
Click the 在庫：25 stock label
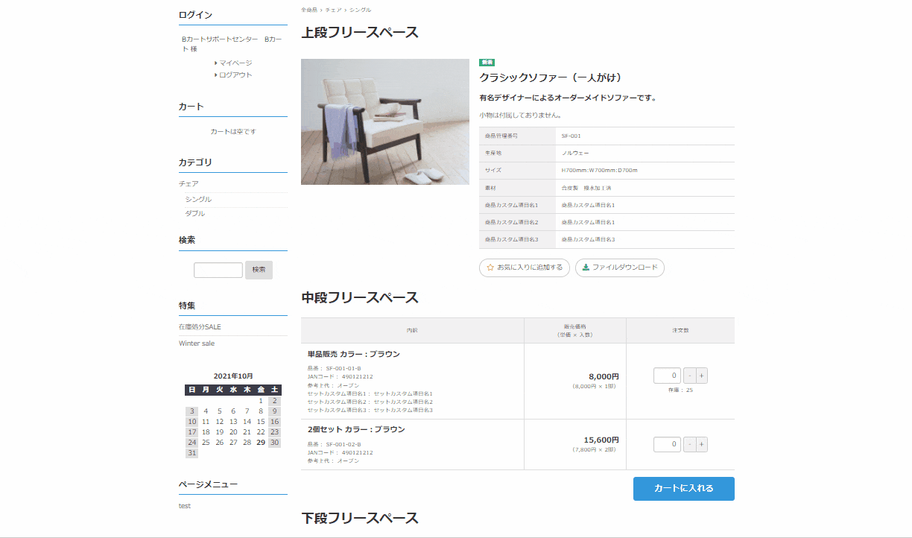click(680, 390)
